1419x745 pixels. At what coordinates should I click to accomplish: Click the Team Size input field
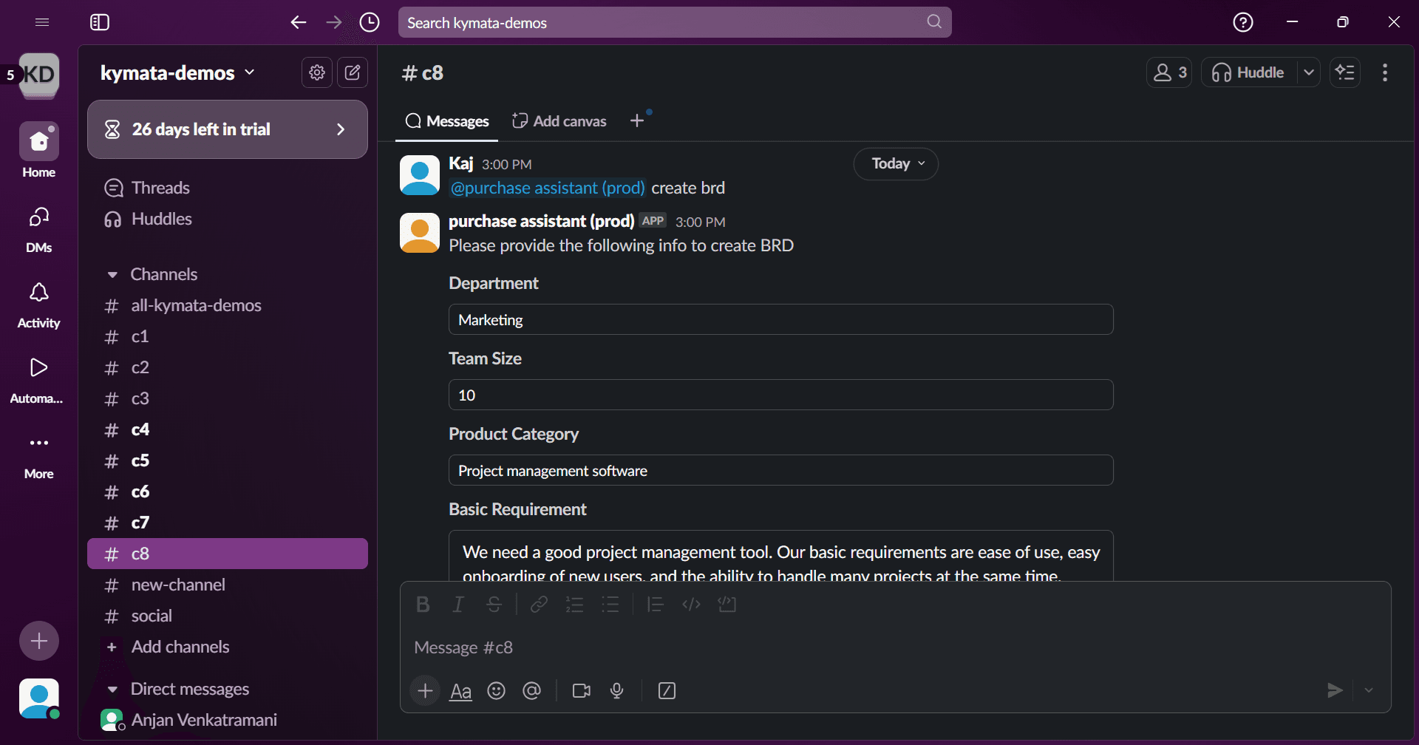pos(780,395)
